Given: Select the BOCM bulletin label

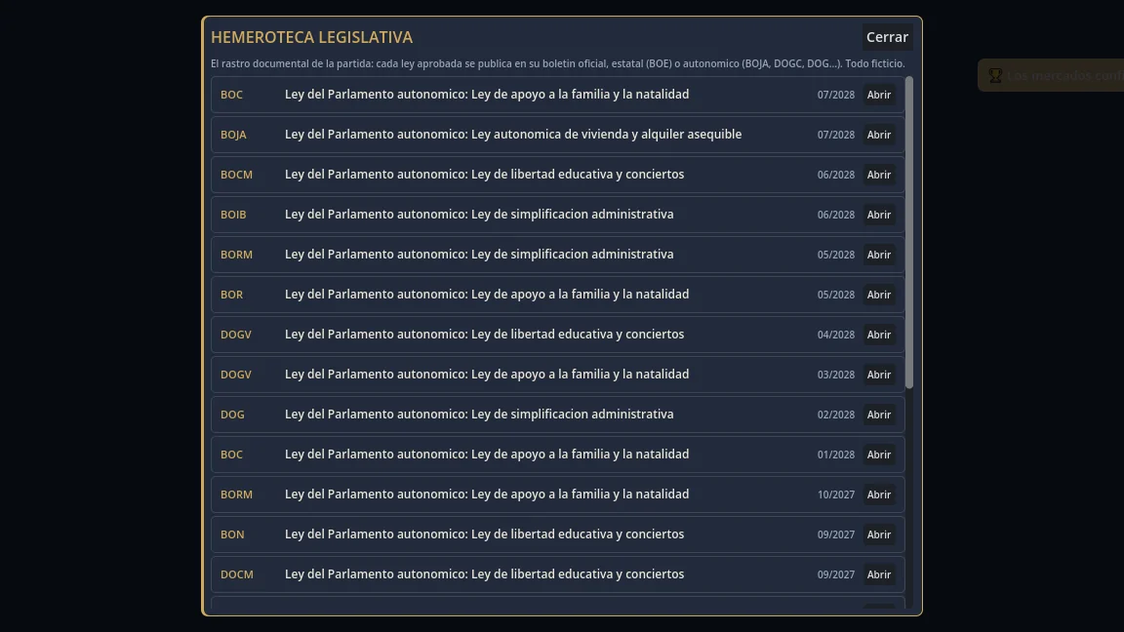Looking at the screenshot, I should tap(236, 175).
